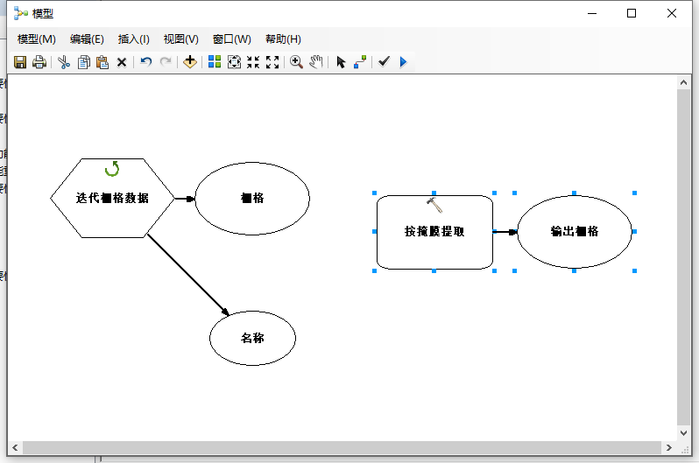
Task: Select the 输出栅格 output oval
Action: (x=575, y=232)
